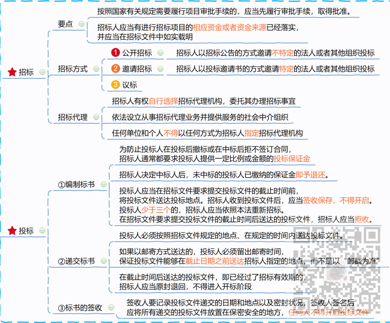Click the text 按照国家有关规定需要履行项目审批手续的
The height and width of the screenshot is (323, 390).
(x=167, y=11)
